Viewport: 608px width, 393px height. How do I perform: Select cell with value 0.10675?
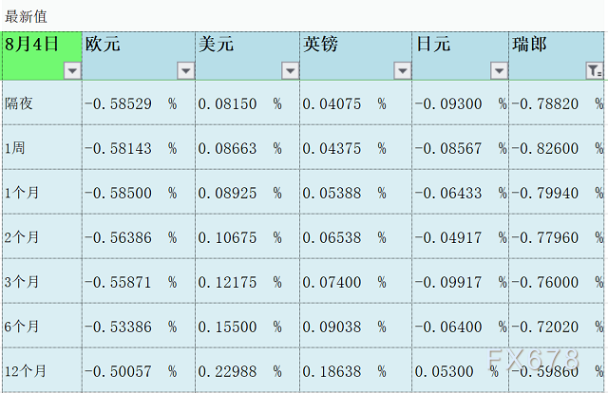point(247,236)
